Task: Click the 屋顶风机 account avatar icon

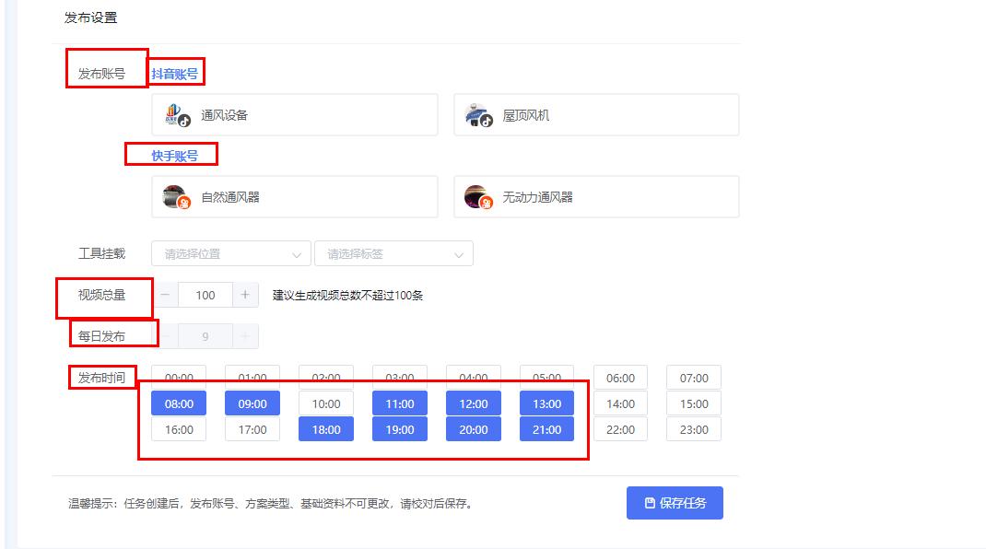Action: 475,113
